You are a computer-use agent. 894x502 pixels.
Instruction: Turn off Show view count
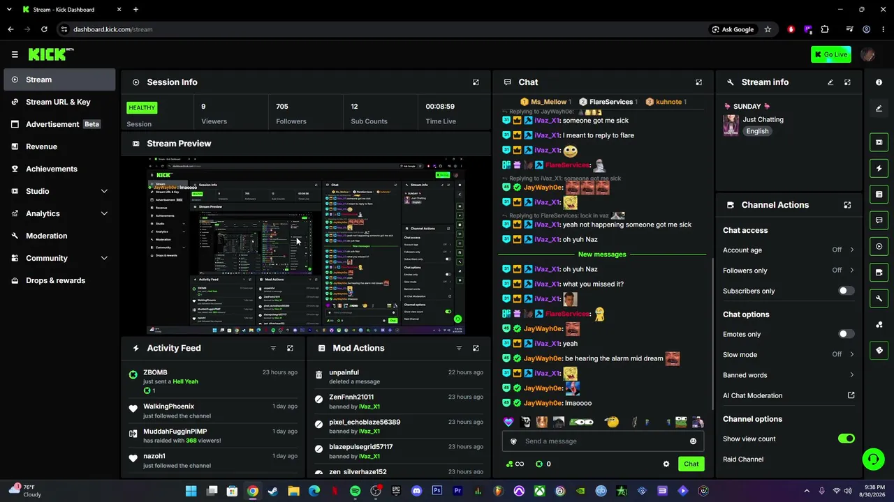846,439
